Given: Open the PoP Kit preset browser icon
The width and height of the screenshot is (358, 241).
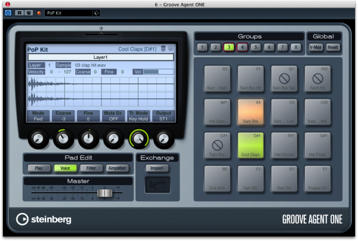Looking at the screenshot, I should point(96,13).
